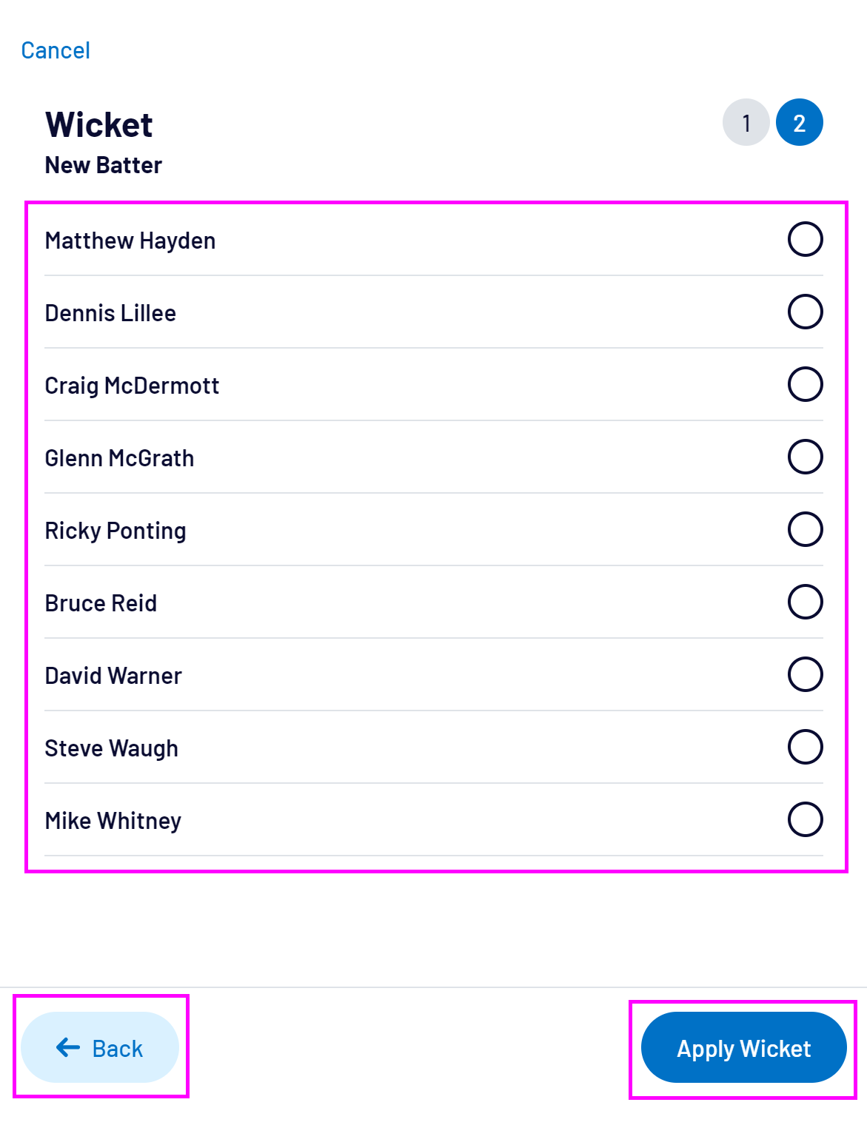
Task: Select David Warner radio option
Action: (x=805, y=674)
